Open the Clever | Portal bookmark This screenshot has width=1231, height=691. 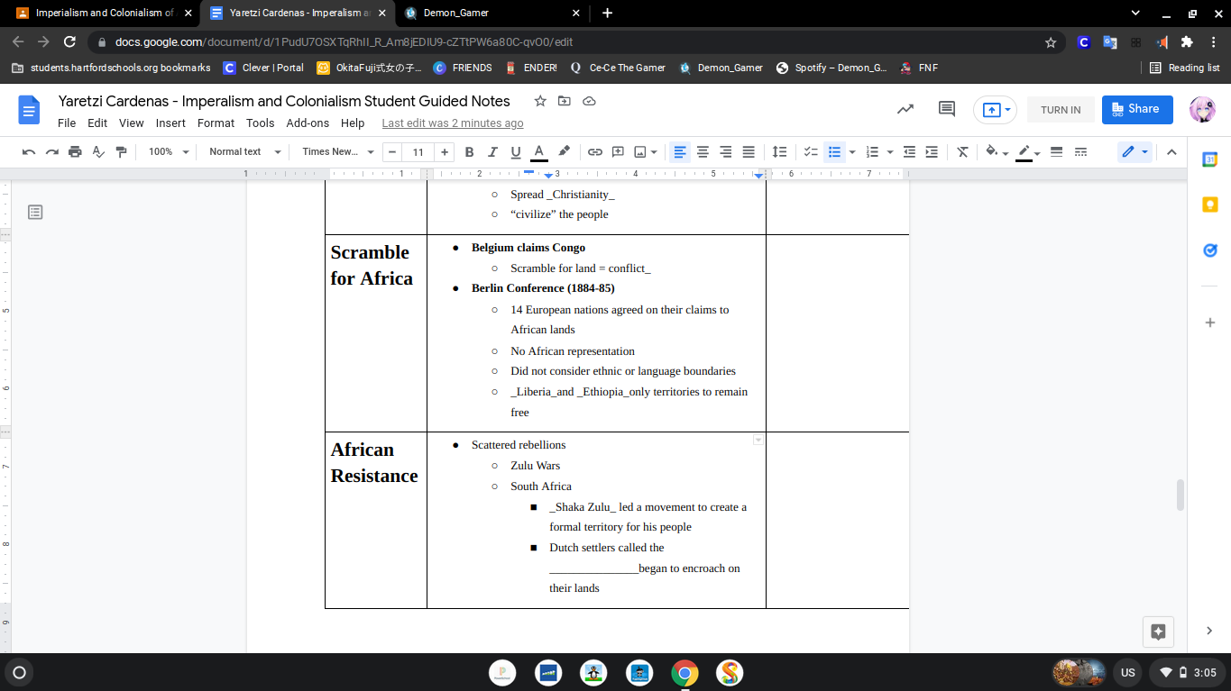tap(263, 68)
